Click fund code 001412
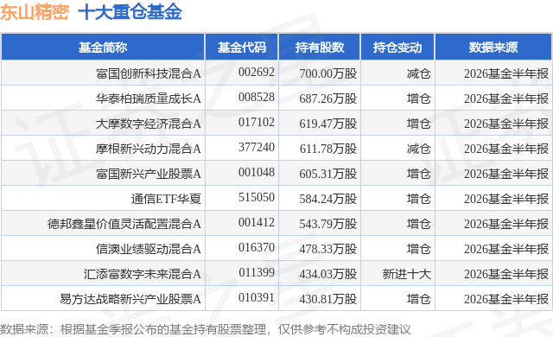Screen dimensions: 553x337 pos(257,222)
